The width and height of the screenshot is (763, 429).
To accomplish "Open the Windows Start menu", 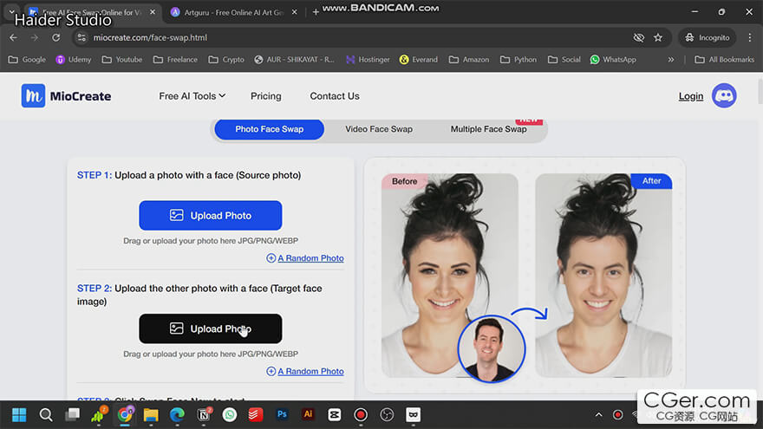I will click(19, 415).
